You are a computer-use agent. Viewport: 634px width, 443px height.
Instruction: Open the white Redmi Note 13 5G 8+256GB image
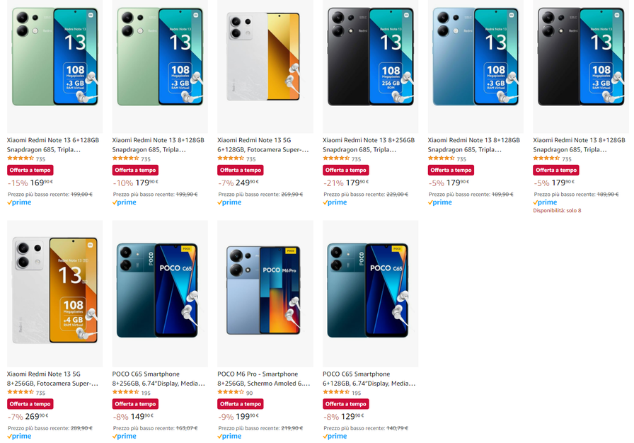click(x=54, y=292)
